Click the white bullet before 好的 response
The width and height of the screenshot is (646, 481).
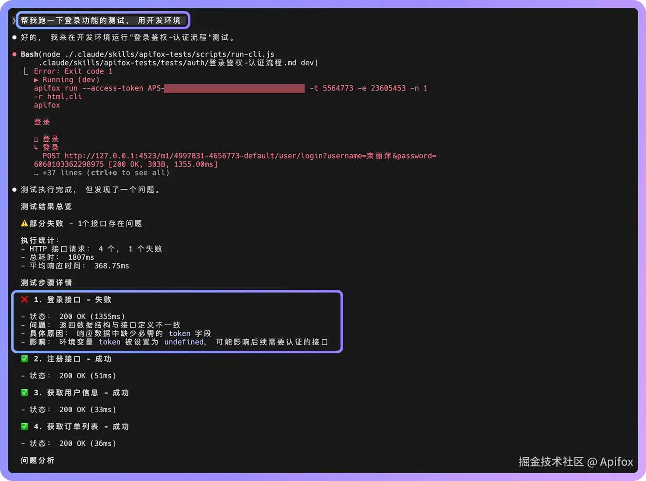[14, 38]
